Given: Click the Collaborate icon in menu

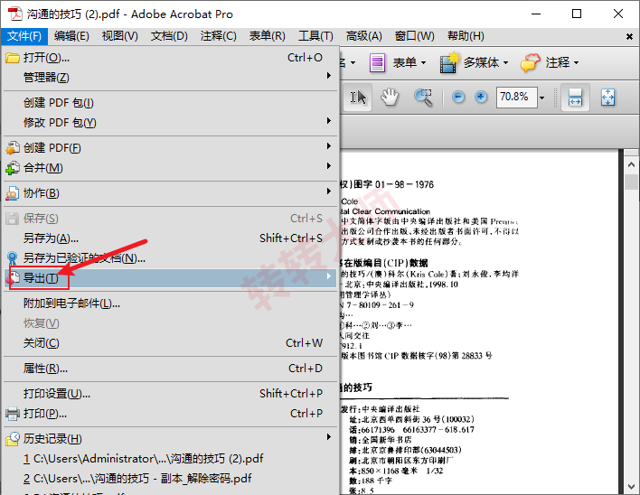Looking at the screenshot, I should [13, 193].
